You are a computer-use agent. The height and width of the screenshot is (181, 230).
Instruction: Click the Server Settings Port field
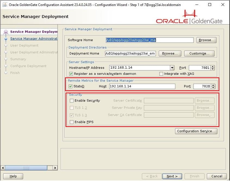pos(200,68)
